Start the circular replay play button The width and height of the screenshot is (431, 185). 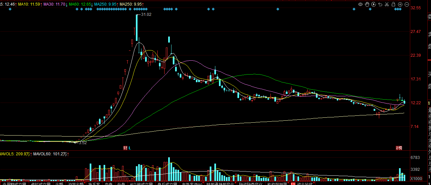[x=374, y=4]
